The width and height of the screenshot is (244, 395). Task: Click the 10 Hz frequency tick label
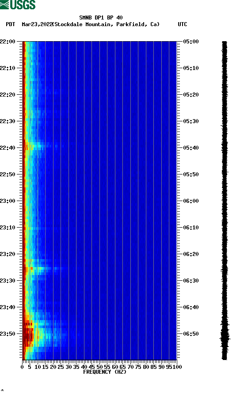[38, 367]
